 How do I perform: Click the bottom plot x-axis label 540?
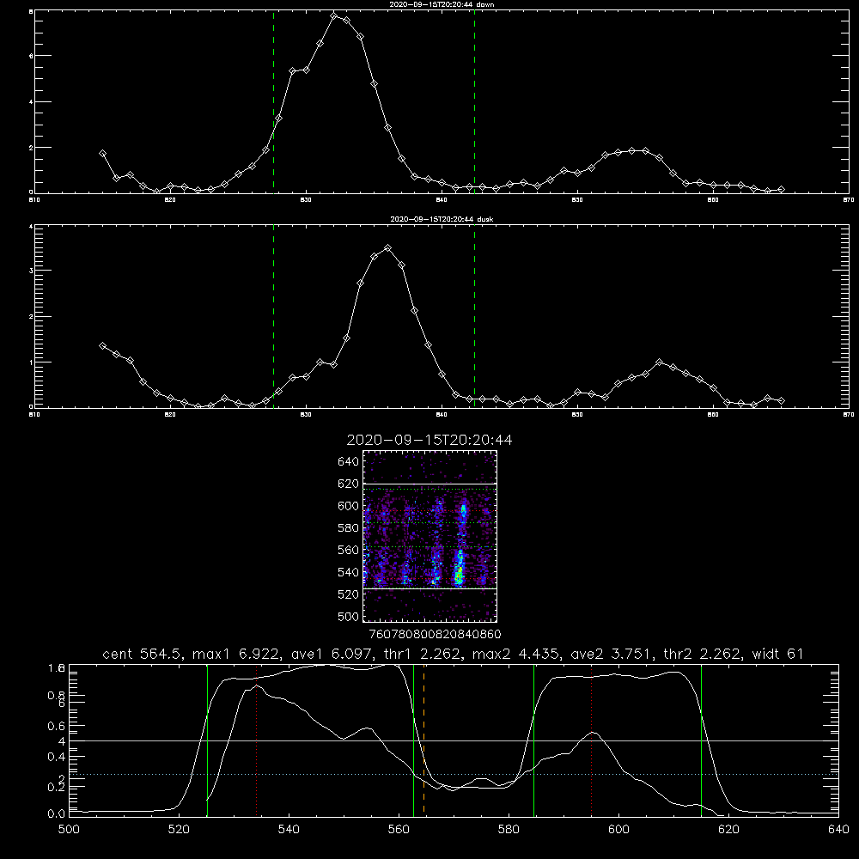289,830
